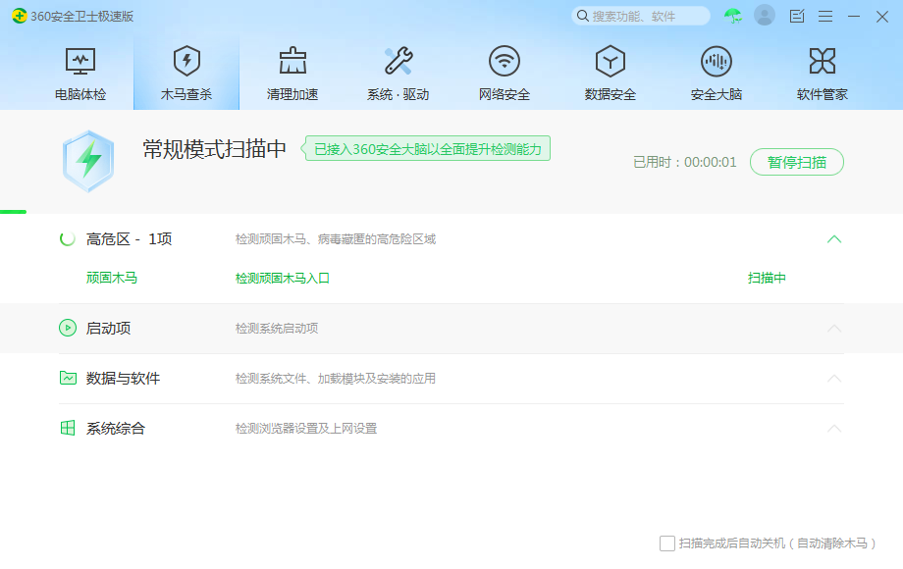
Task: Select the 顽固木马 scan item
Action: click(x=112, y=278)
